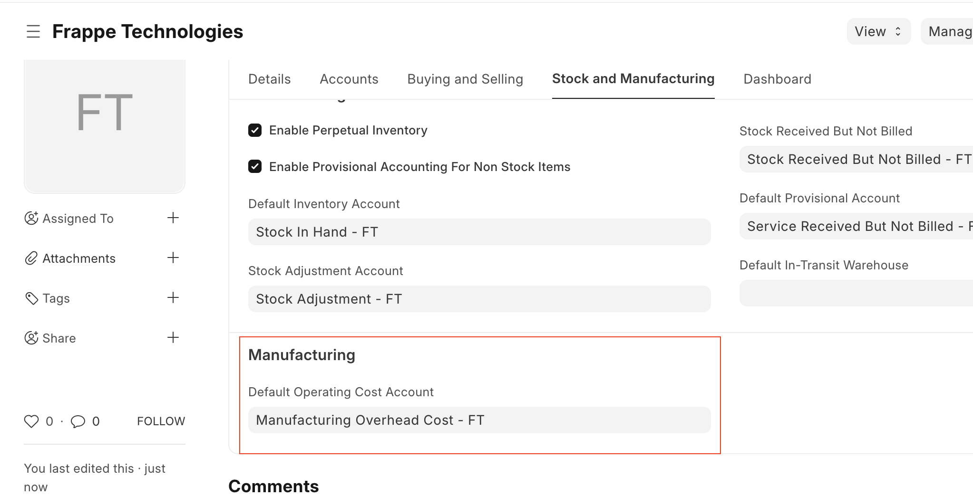Click the plus icon beside Share

click(173, 338)
